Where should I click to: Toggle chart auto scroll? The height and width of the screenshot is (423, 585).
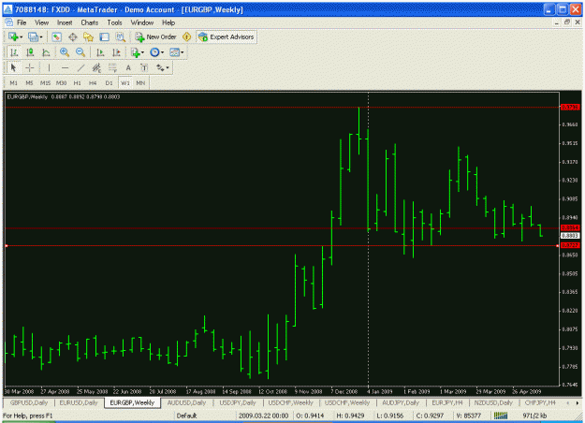point(100,52)
